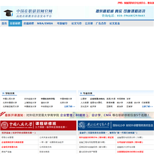Open 中国社会科学院 school link
The height and width of the screenshot is (154, 154).
tap(48, 99)
